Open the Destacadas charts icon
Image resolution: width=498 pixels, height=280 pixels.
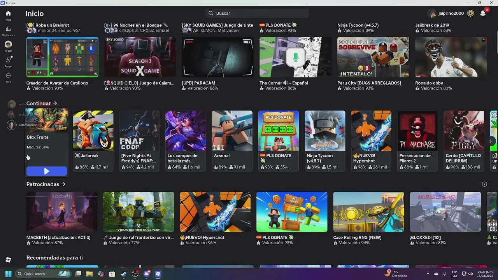click(8, 29)
